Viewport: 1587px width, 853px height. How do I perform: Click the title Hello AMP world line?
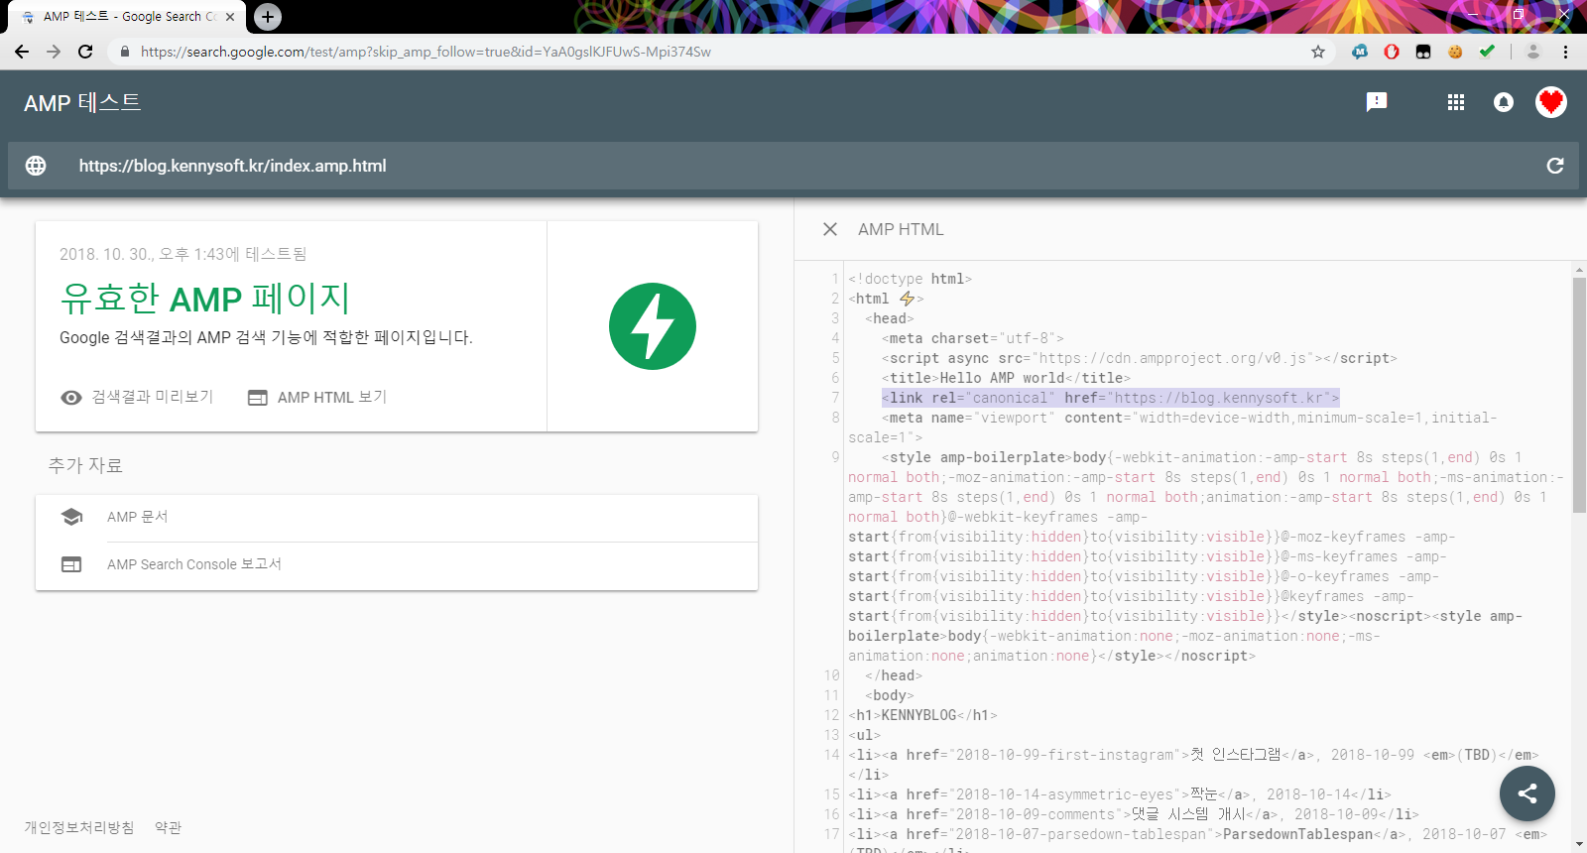coord(1006,378)
